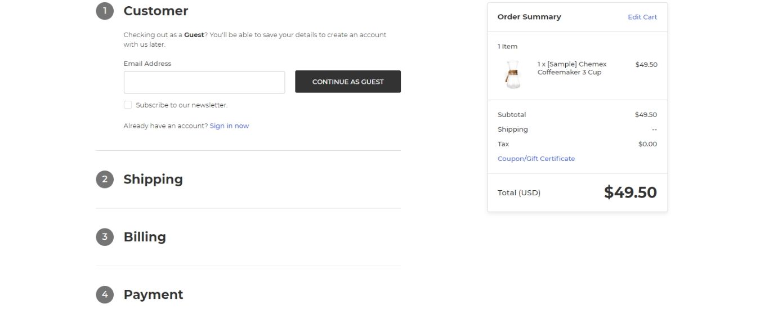
Task: Focus the Email Address input field
Action: 204,82
